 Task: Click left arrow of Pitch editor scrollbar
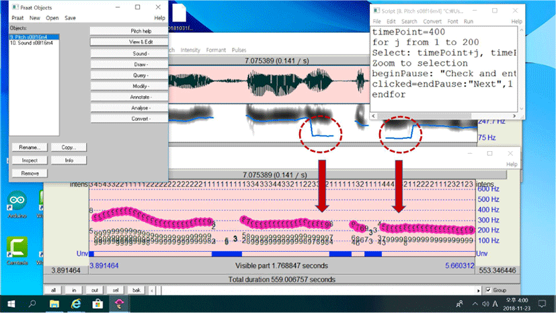click(152, 290)
